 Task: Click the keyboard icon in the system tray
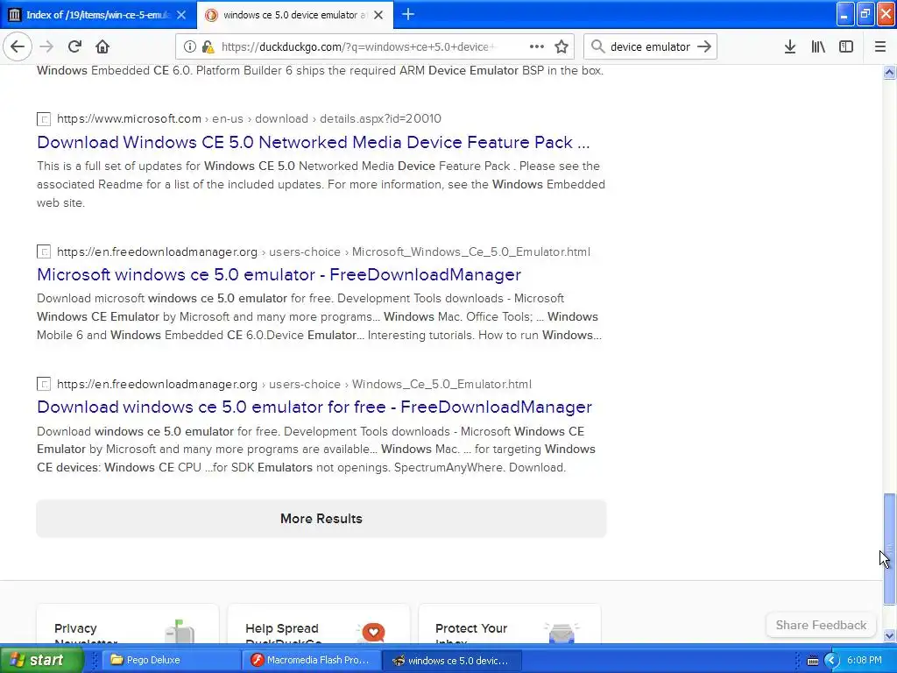point(812,661)
